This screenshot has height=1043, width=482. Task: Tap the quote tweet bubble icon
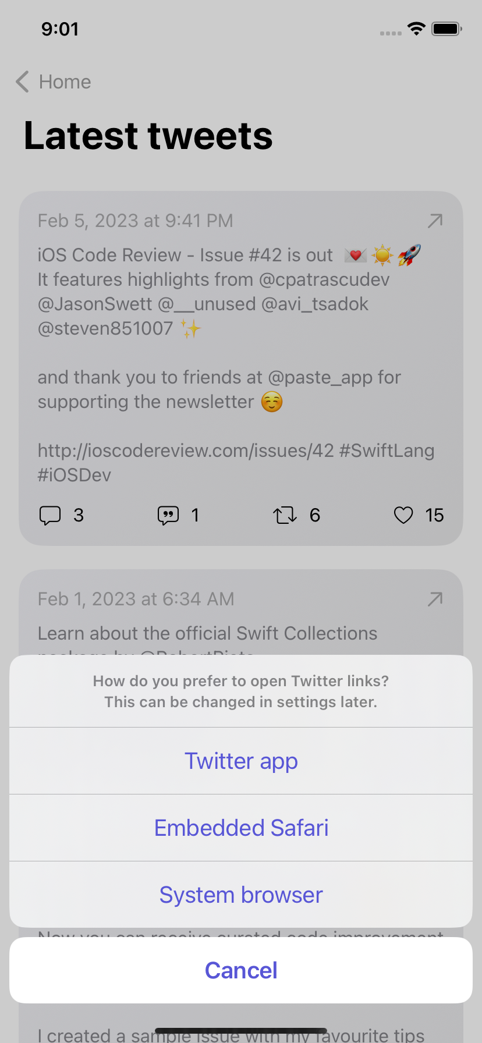pos(168,515)
